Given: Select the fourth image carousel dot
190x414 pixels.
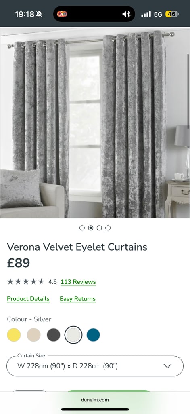Looking at the screenshot, I should (x=108, y=228).
